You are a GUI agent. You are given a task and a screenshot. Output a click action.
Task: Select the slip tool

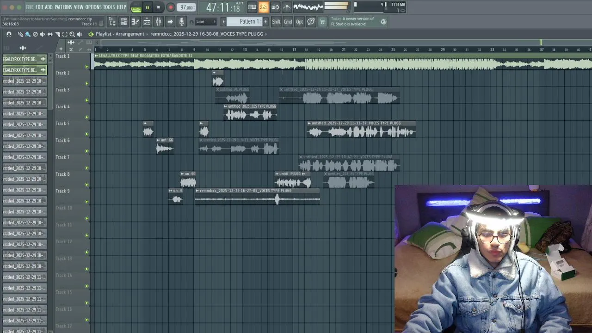pos(50,34)
